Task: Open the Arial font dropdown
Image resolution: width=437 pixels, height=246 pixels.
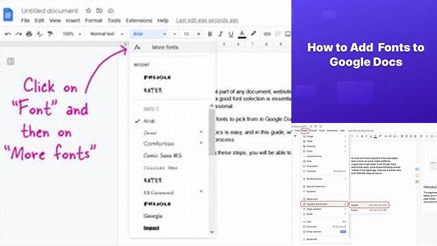Action: tap(149, 34)
